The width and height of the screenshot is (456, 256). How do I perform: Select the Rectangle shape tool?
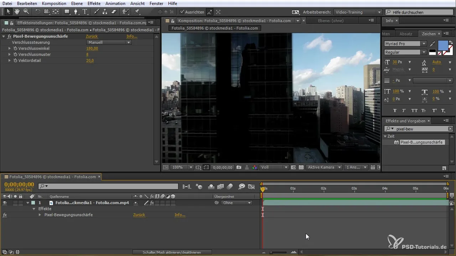pyautogui.click(x=67, y=12)
